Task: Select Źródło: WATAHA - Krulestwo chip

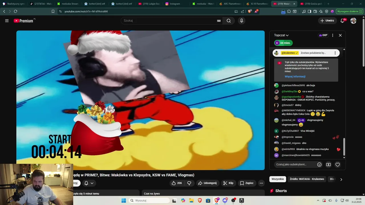Action: coord(307,179)
